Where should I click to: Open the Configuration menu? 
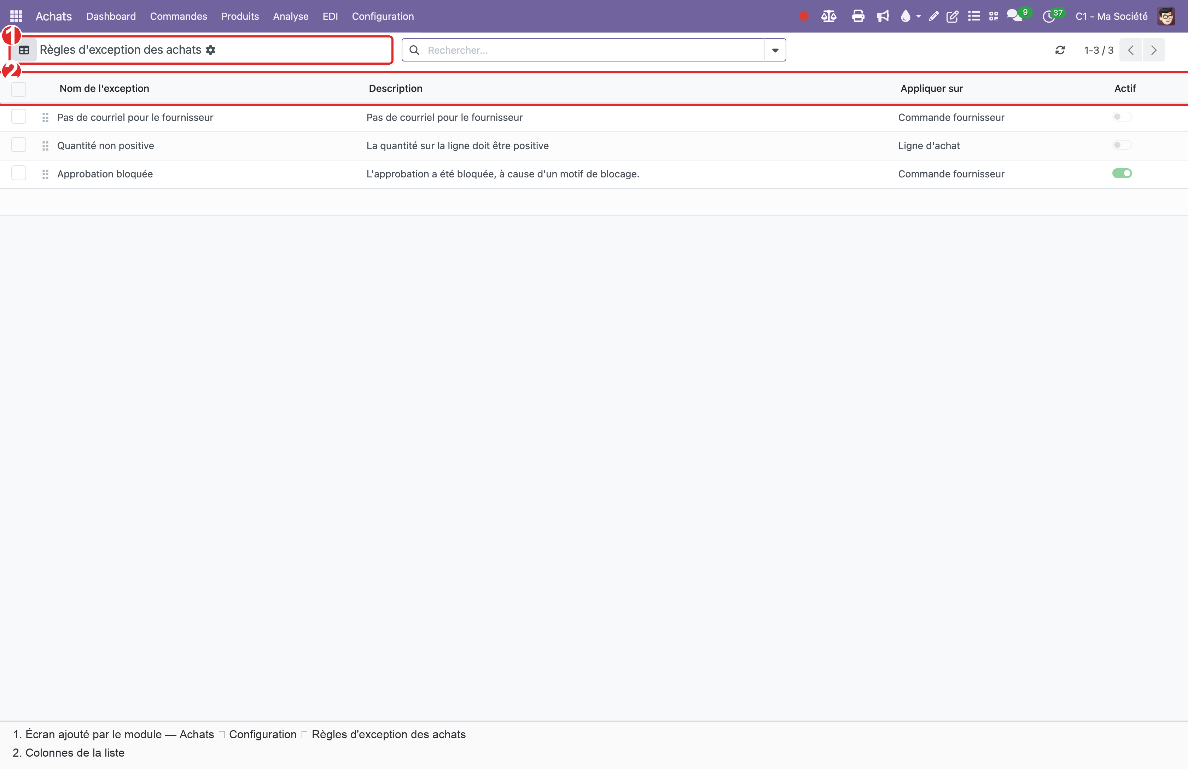click(x=383, y=16)
